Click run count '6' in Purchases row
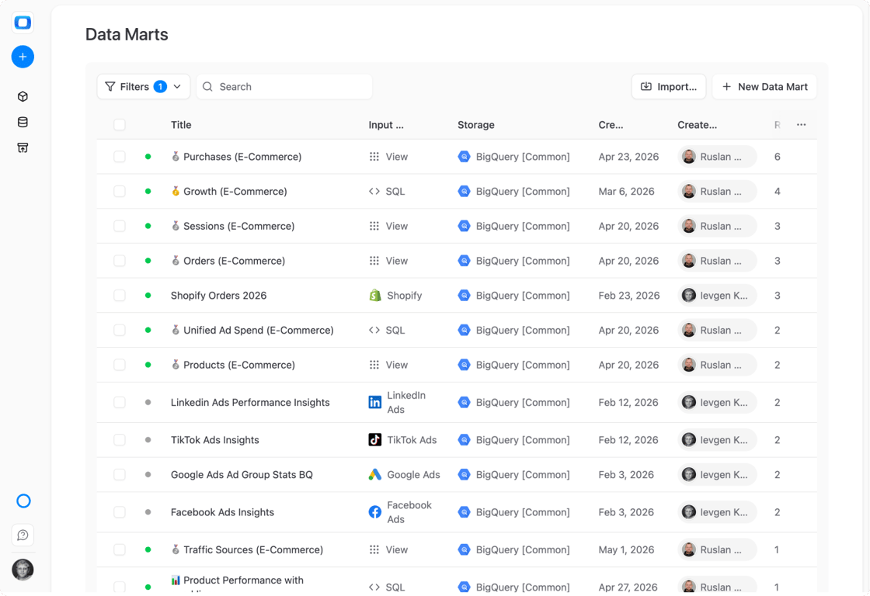This screenshot has height=596, width=870. [x=778, y=157]
